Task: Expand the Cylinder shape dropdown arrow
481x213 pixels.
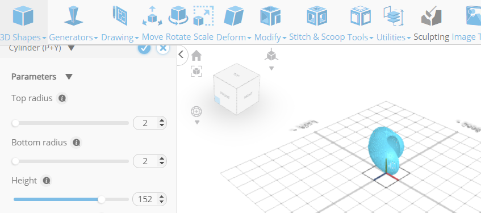Action: click(71, 48)
